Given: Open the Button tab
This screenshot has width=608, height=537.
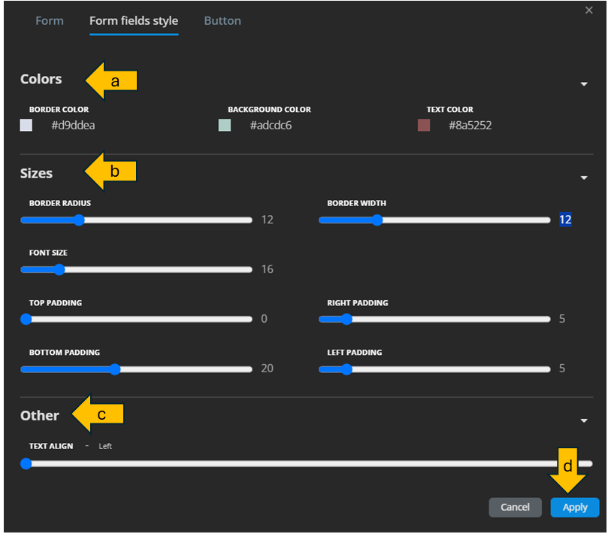Looking at the screenshot, I should 222,21.
